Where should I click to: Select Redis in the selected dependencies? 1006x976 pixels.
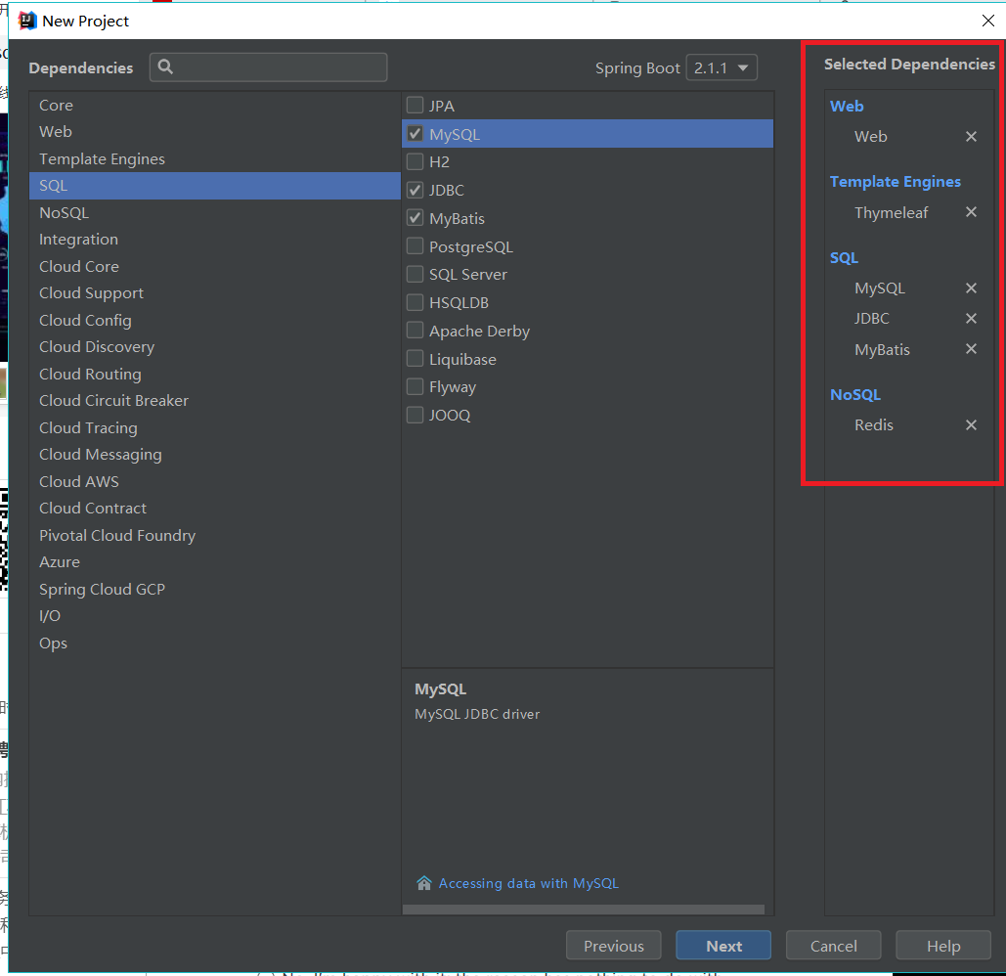(873, 424)
